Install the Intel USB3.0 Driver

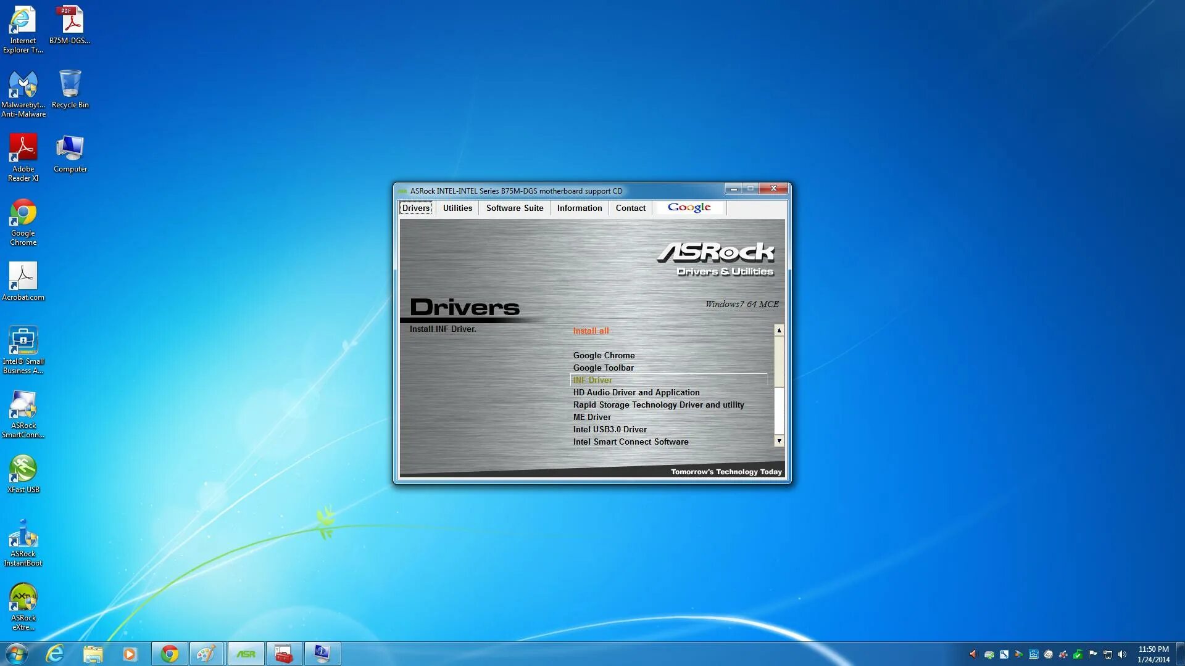point(610,429)
